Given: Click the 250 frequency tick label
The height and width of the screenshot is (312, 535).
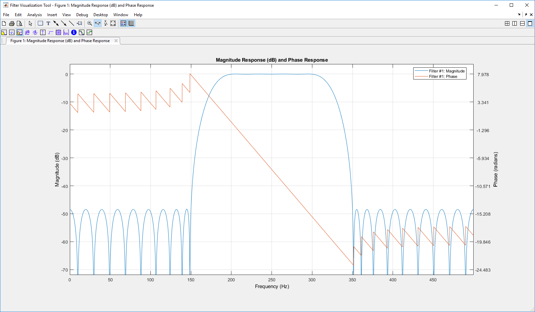Looking at the screenshot, I should [x=272, y=280].
